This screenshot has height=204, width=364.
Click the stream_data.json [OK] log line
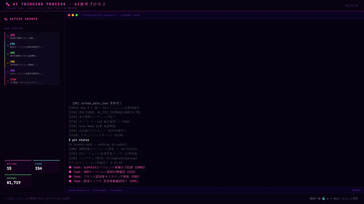pos(97,103)
